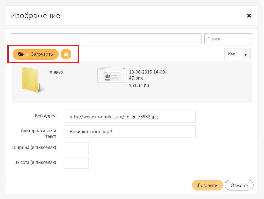264x199 pixels.
Task: Click the Ширина (в пикселях) field
Action: [76, 148]
